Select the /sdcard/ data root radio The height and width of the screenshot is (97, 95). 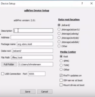click(x=59, y=25)
